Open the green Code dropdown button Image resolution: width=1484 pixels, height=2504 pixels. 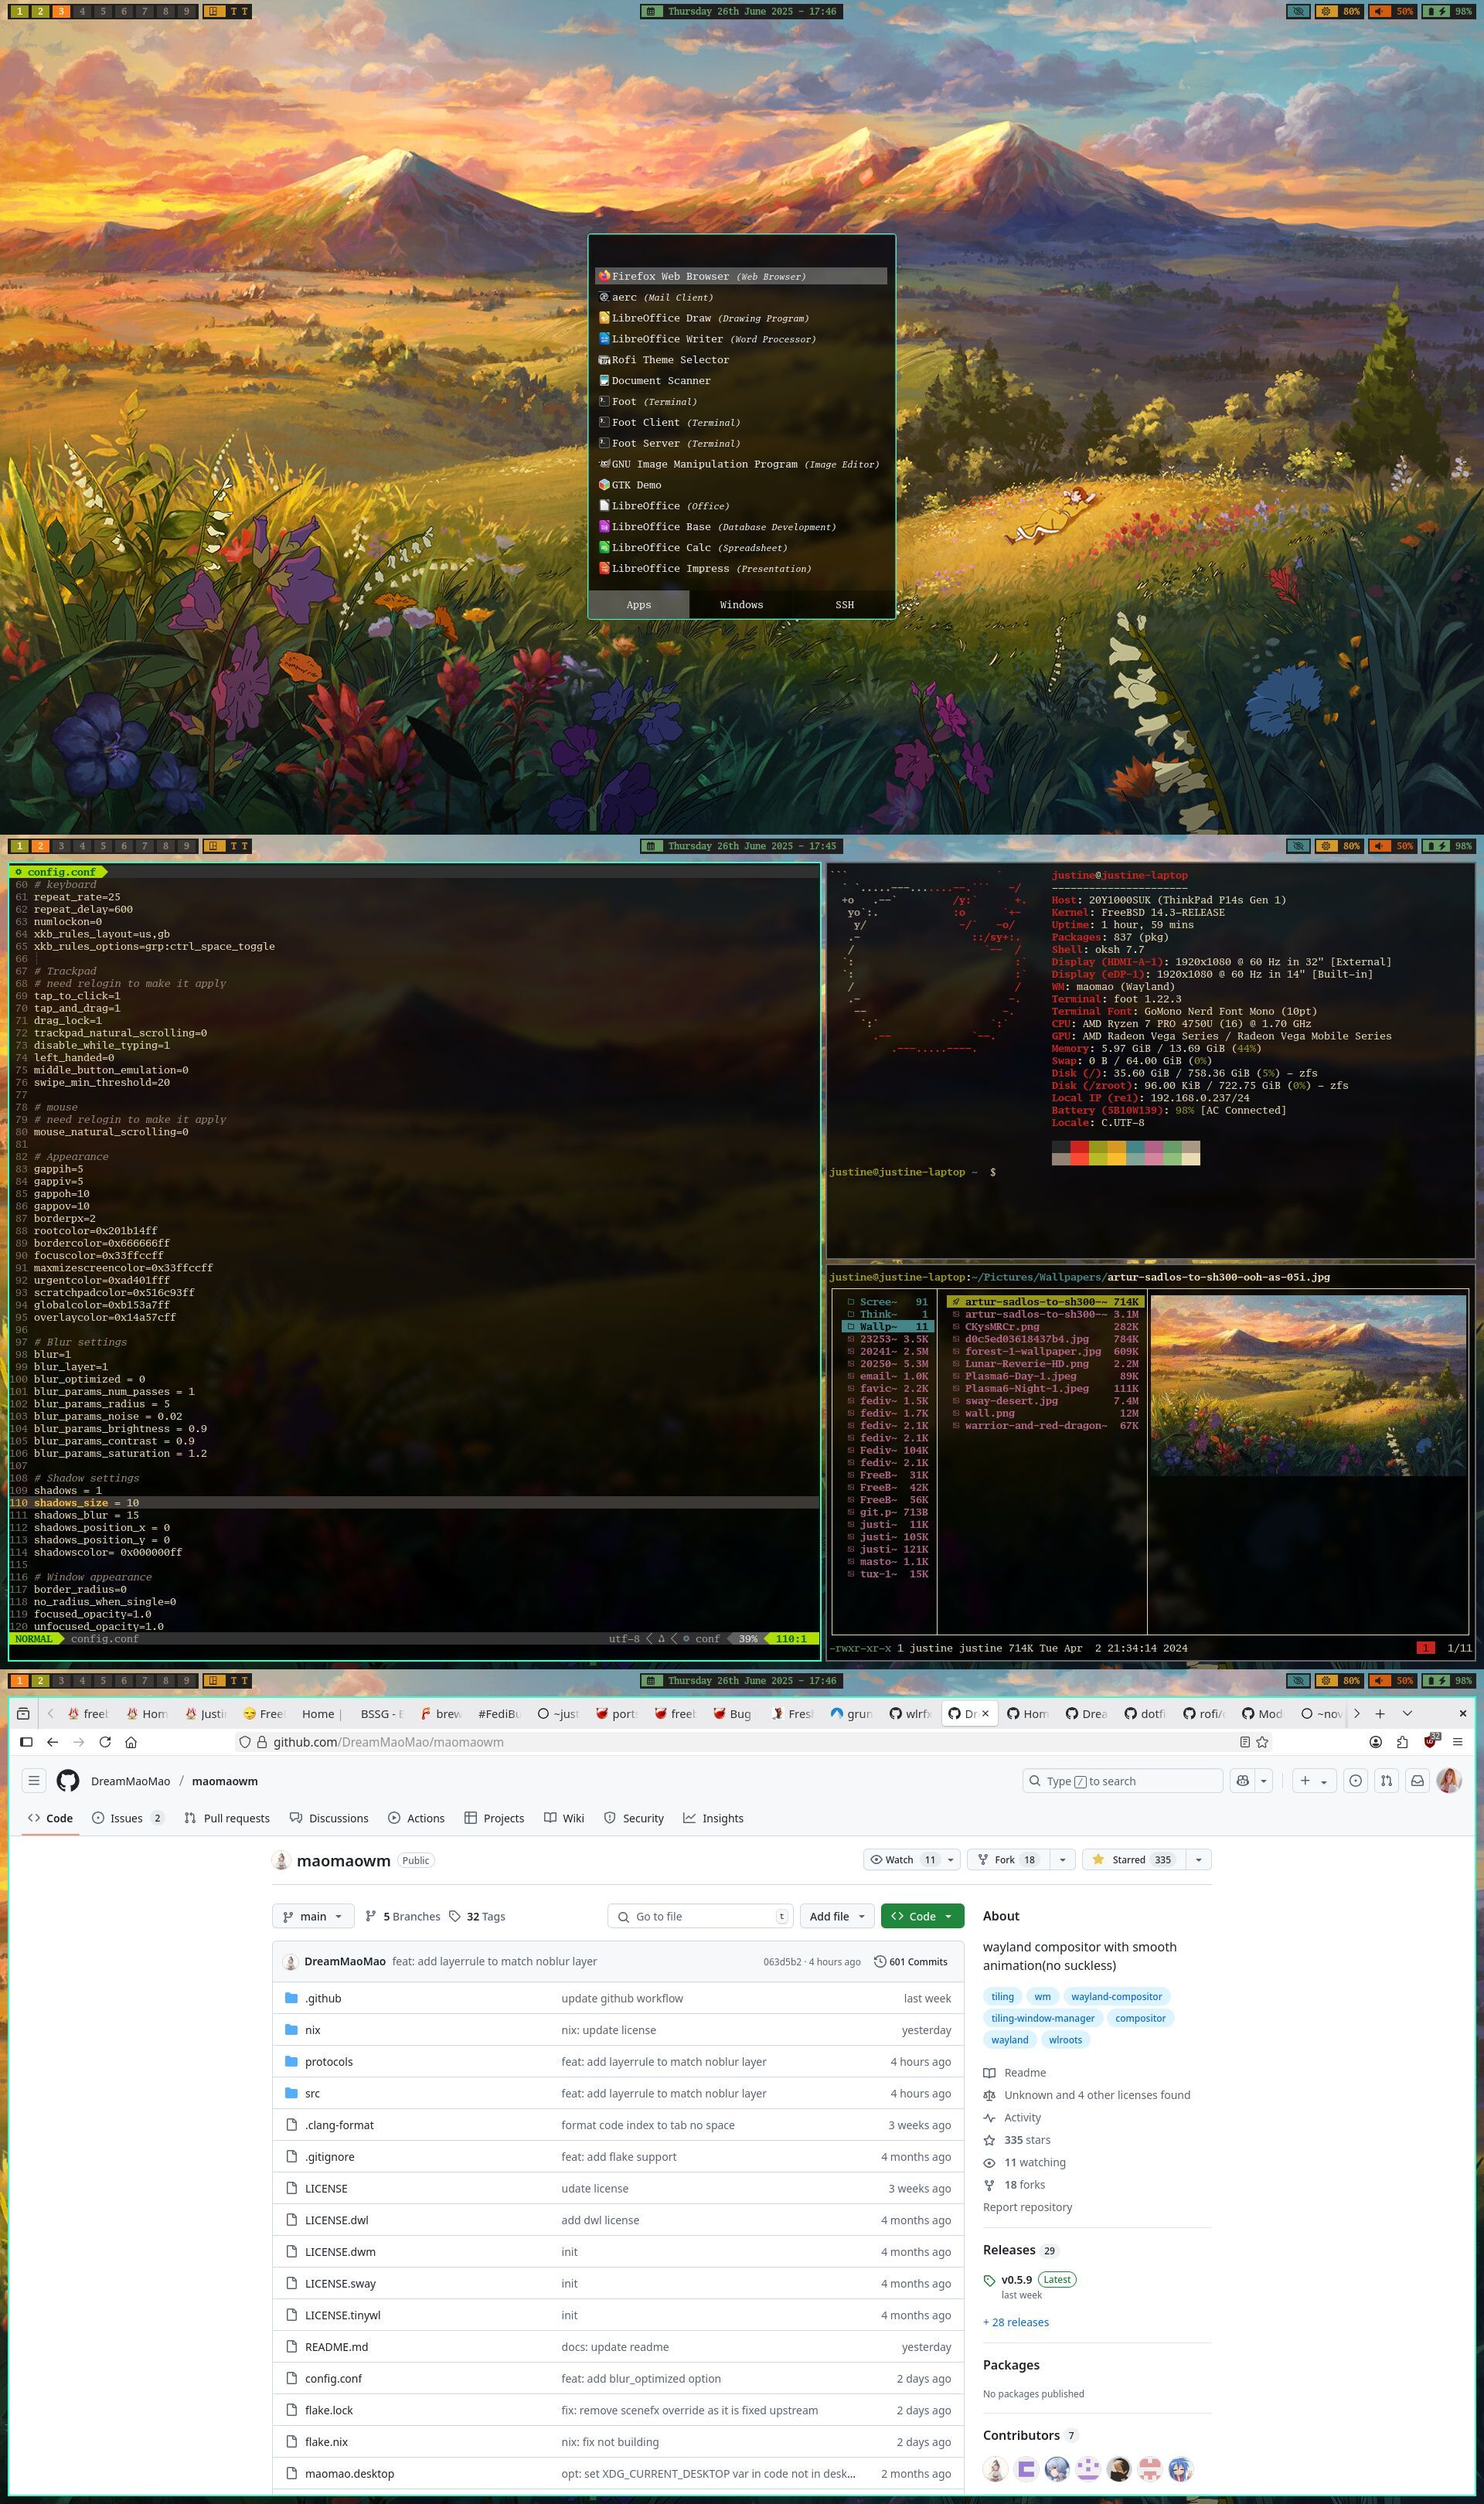click(x=922, y=1916)
